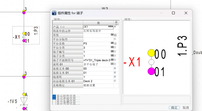
Task: Toggle display checkbox for the 端子平面图符号 row
Action: tap(115, 60)
